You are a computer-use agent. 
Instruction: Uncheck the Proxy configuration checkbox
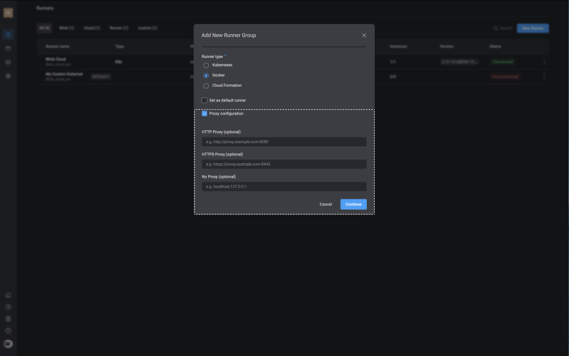coord(204,113)
